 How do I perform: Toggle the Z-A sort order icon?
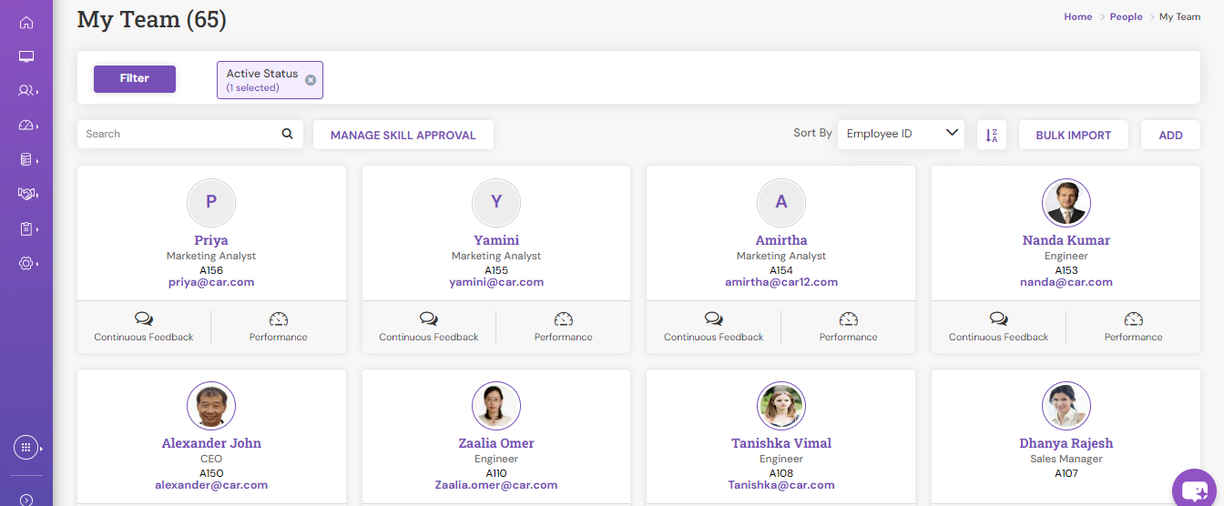pyautogui.click(x=992, y=135)
